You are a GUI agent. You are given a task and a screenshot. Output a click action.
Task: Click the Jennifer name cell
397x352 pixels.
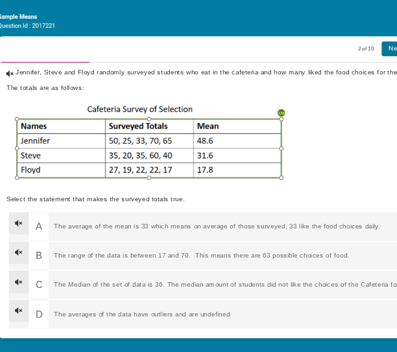click(61, 141)
